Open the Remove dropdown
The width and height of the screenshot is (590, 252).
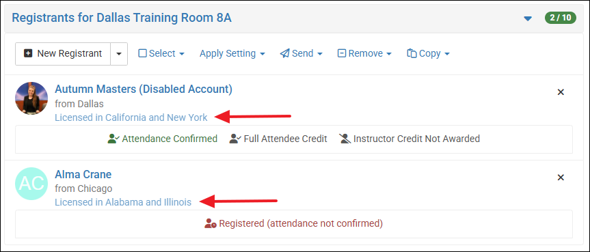tap(364, 54)
